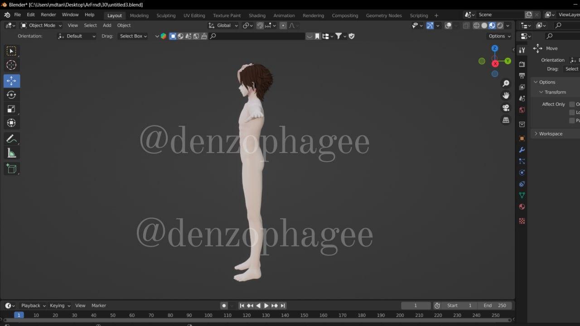Open the viewport Add menu
This screenshot has width=580, height=326.
point(107,25)
